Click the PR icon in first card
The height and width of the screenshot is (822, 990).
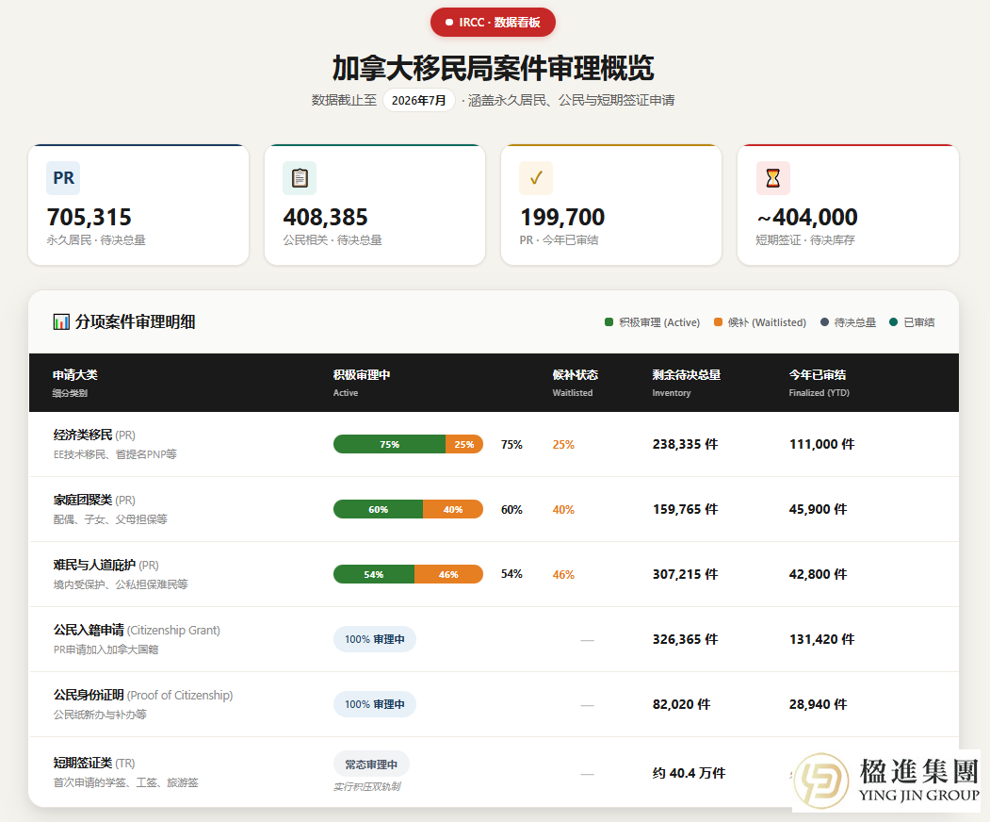click(x=63, y=178)
